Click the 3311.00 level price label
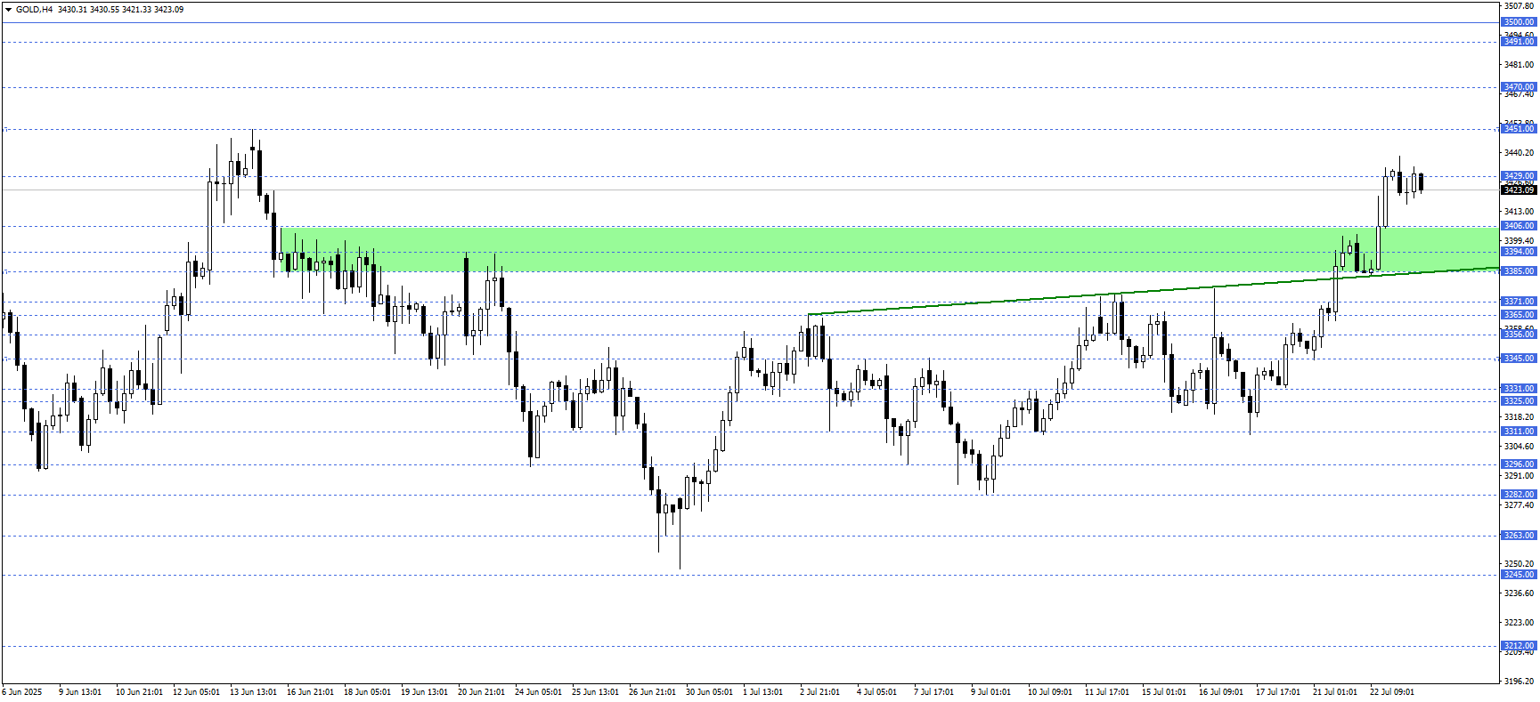 1519,432
